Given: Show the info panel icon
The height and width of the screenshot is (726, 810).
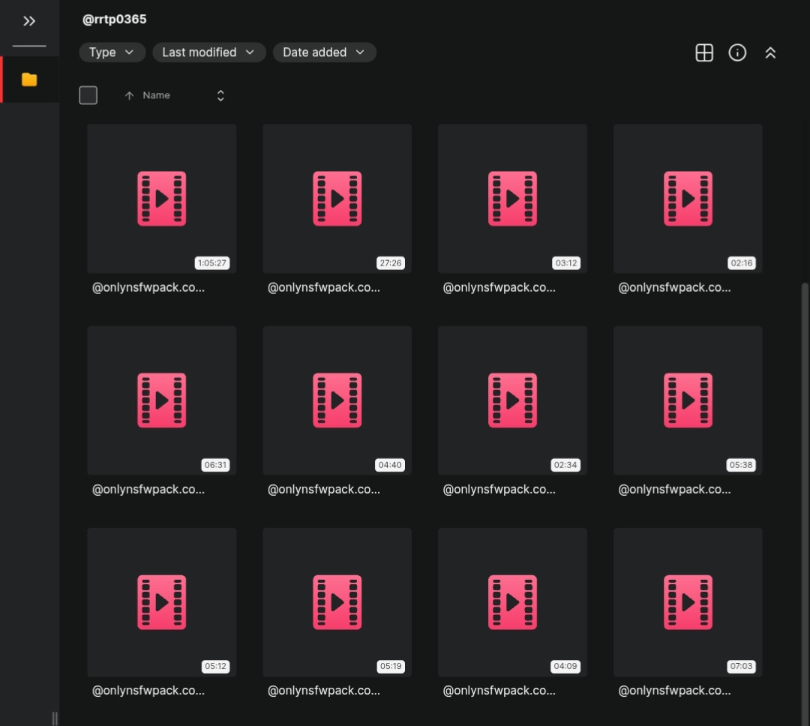Looking at the screenshot, I should point(737,52).
